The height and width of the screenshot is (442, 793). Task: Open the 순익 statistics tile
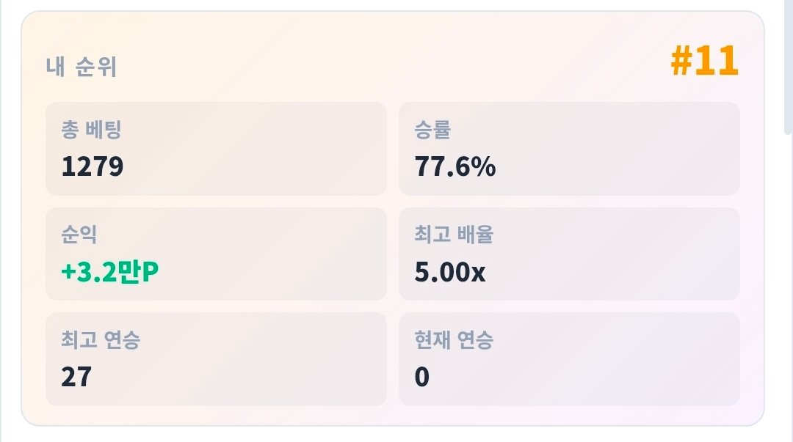pos(216,254)
